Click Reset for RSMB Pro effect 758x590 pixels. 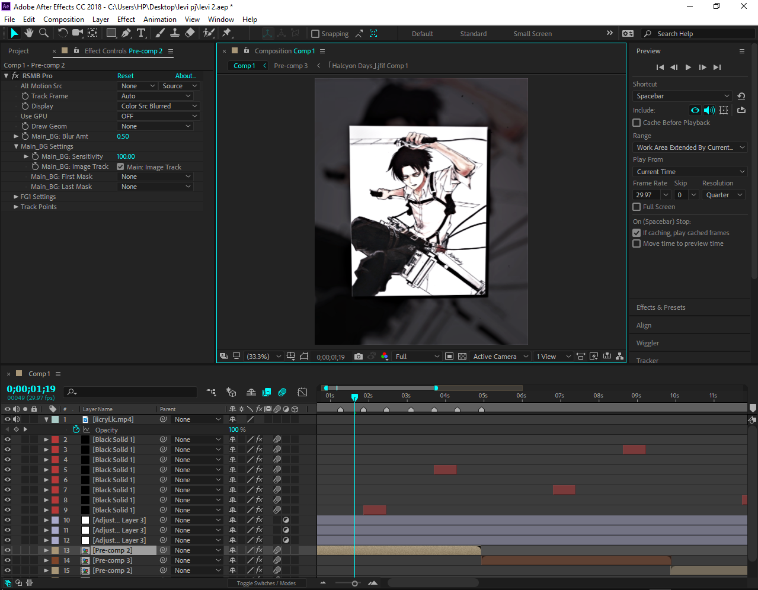tap(125, 76)
